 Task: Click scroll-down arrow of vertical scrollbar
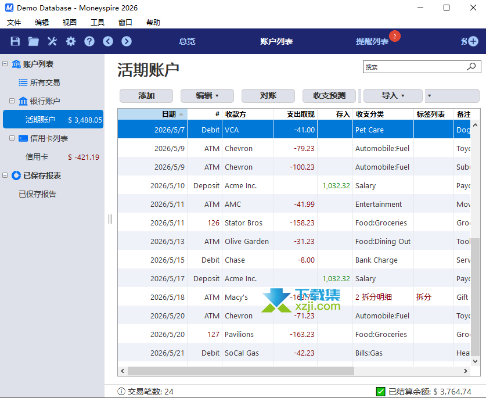(475, 361)
